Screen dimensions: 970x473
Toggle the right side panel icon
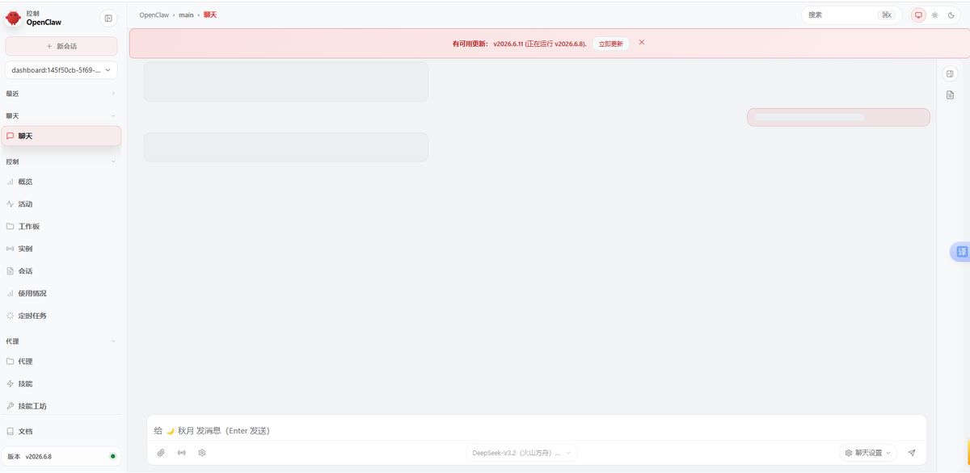(x=950, y=74)
